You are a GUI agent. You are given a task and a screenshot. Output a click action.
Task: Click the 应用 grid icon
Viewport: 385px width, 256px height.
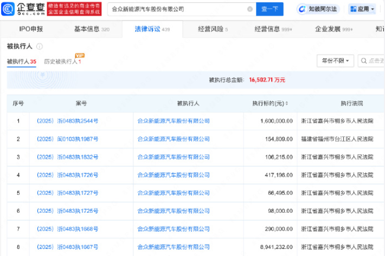(353, 9)
